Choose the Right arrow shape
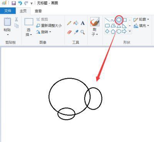 [x=124, y=31]
